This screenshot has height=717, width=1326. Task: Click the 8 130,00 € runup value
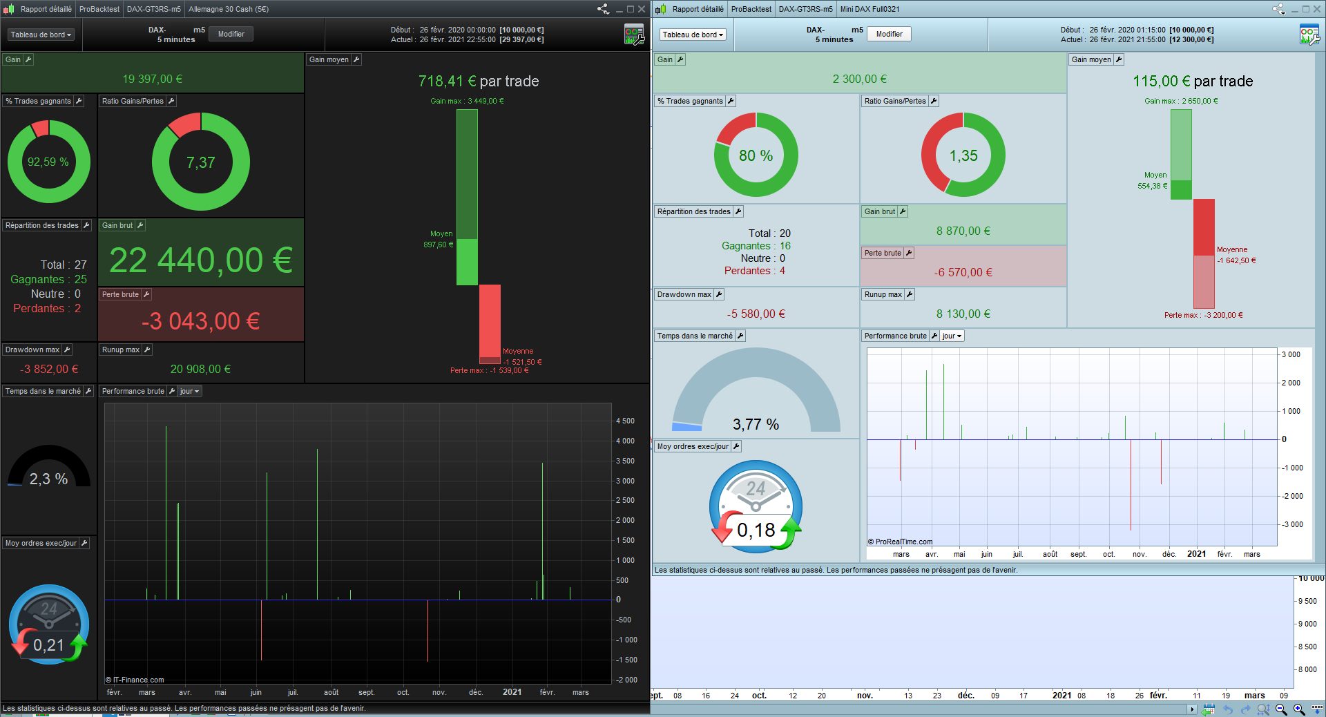click(x=963, y=314)
